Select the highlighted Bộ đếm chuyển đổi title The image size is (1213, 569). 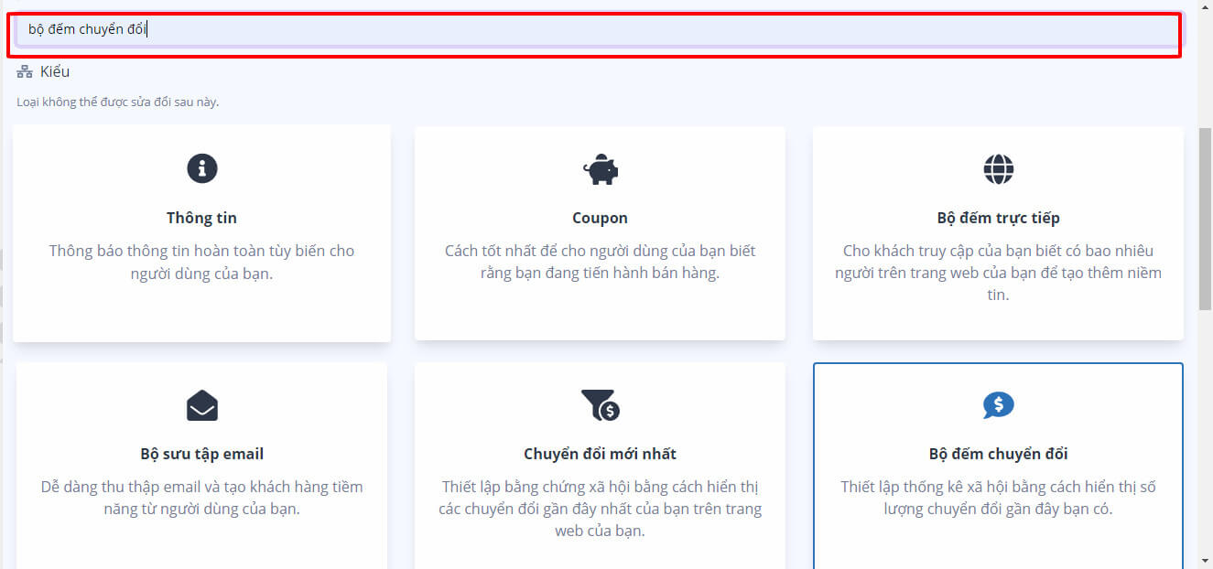point(998,454)
